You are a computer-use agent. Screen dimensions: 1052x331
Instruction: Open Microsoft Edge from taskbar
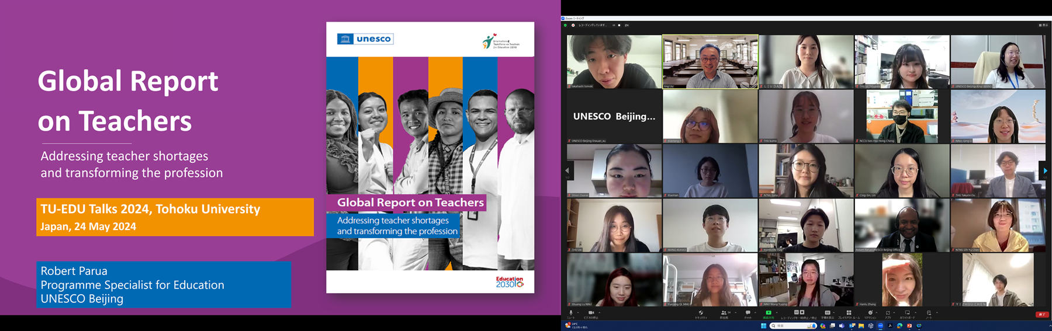click(x=899, y=326)
